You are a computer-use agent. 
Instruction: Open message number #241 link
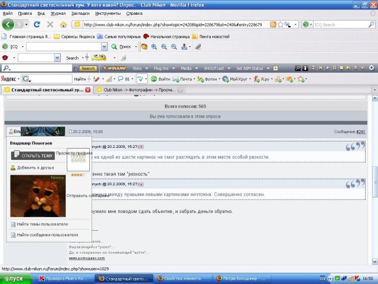tap(361, 132)
